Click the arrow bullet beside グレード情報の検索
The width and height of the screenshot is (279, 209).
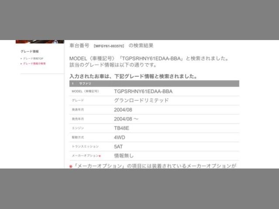pos(21,64)
